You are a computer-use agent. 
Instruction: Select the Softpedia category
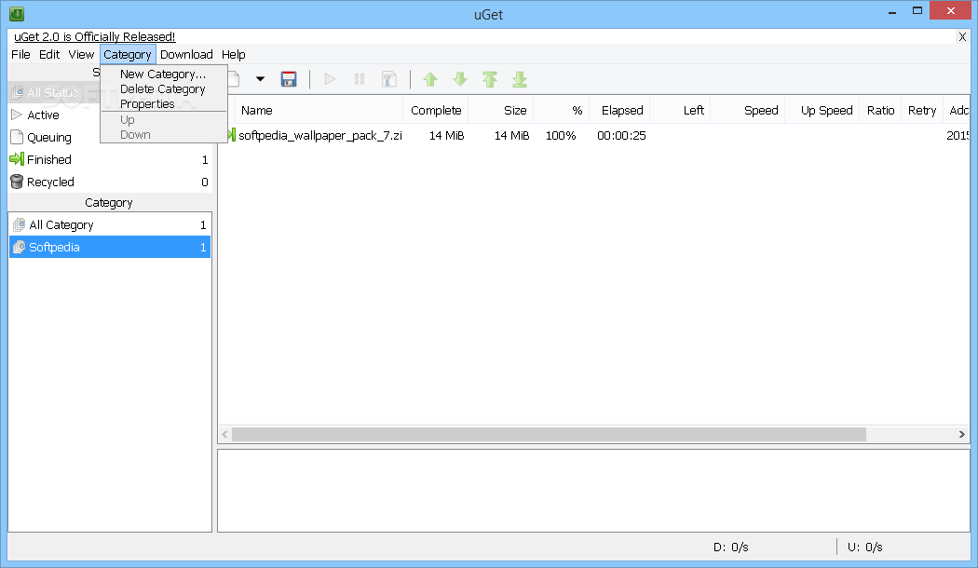tap(111, 248)
